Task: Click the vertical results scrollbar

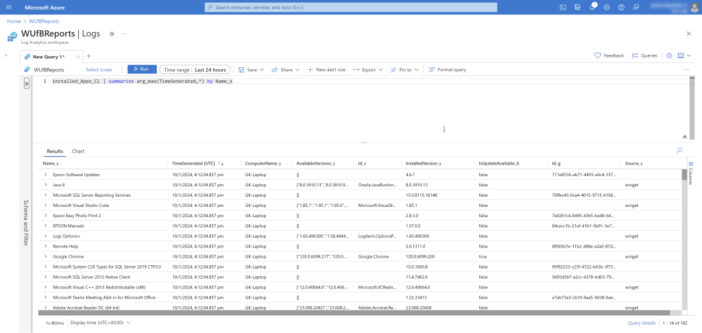Action: (x=684, y=174)
